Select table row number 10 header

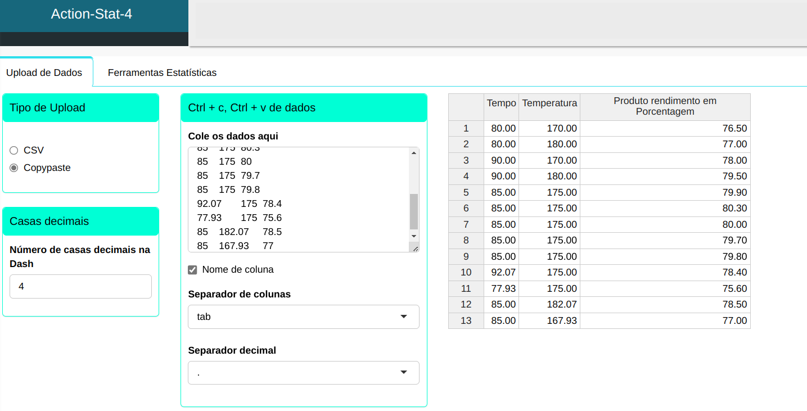click(466, 272)
